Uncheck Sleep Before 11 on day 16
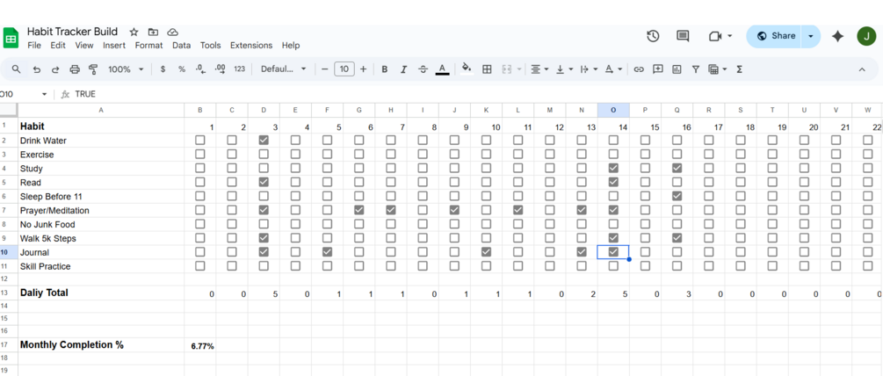Image resolution: width=883 pixels, height=376 pixels. [x=677, y=196]
